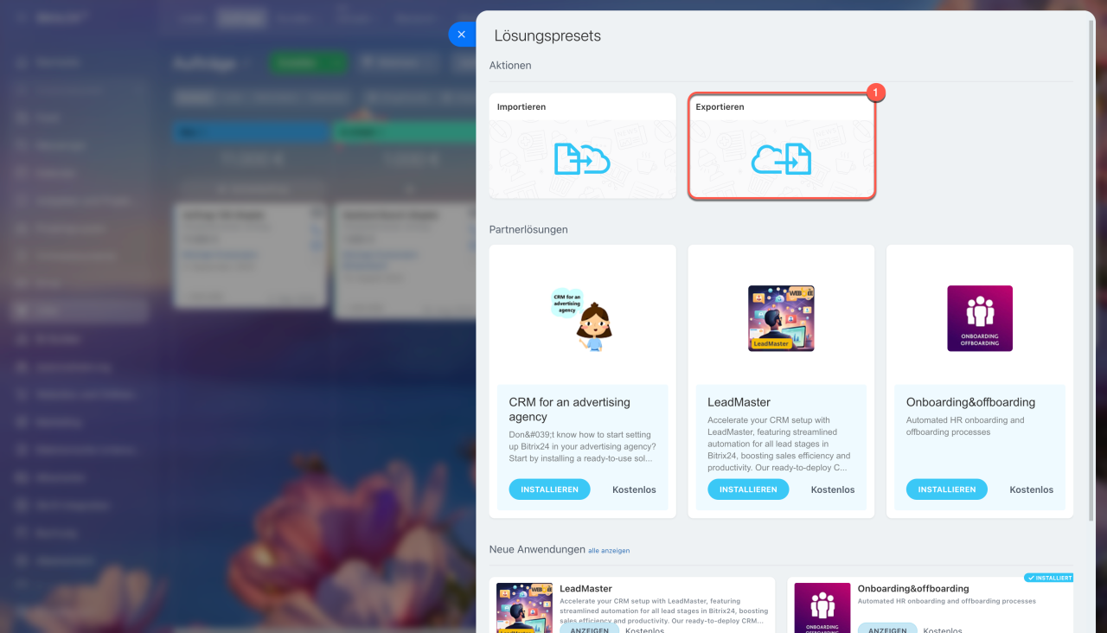This screenshot has height=633, width=1107.
Task: Open the CRM for an advertising agency title
Action: coord(569,409)
